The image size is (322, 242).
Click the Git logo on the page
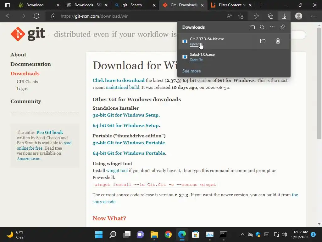28,34
